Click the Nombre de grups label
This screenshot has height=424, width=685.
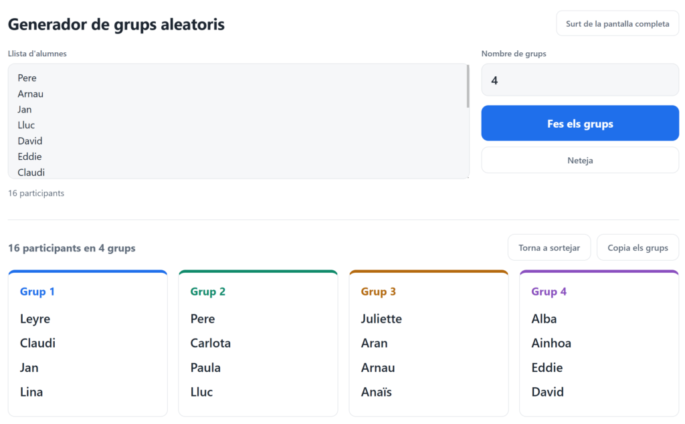tap(514, 54)
